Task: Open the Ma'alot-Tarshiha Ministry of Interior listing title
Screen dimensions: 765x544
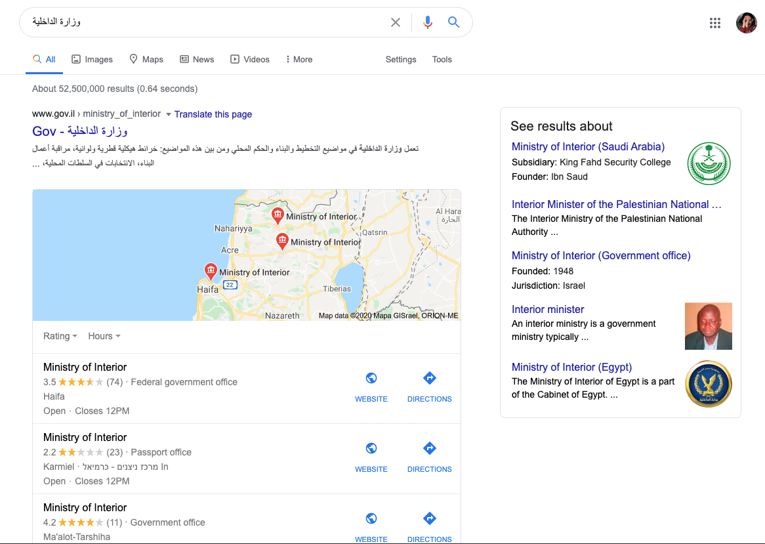Action: [85, 507]
